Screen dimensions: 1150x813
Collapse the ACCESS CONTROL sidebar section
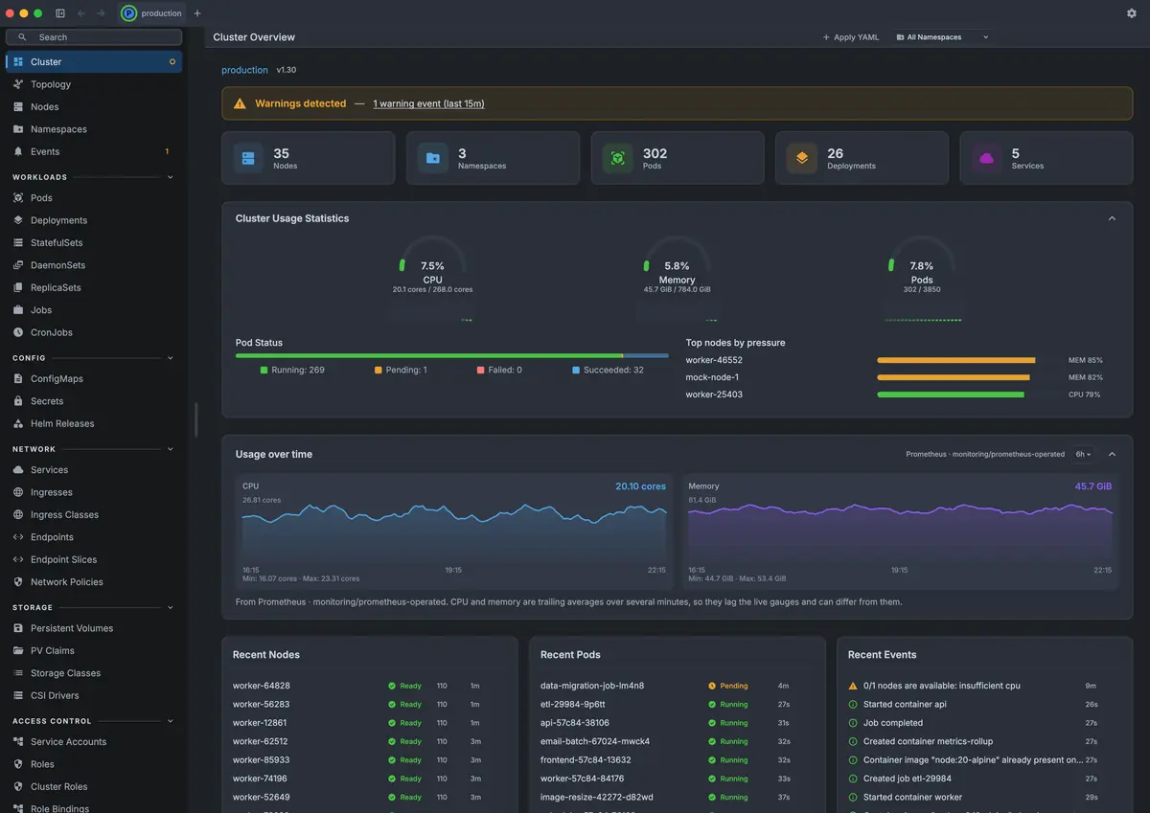pos(171,721)
